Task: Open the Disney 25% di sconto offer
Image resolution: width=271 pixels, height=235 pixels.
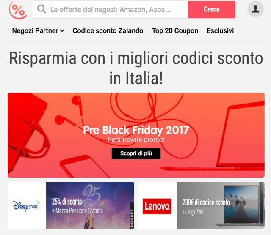Action: click(x=71, y=205)
